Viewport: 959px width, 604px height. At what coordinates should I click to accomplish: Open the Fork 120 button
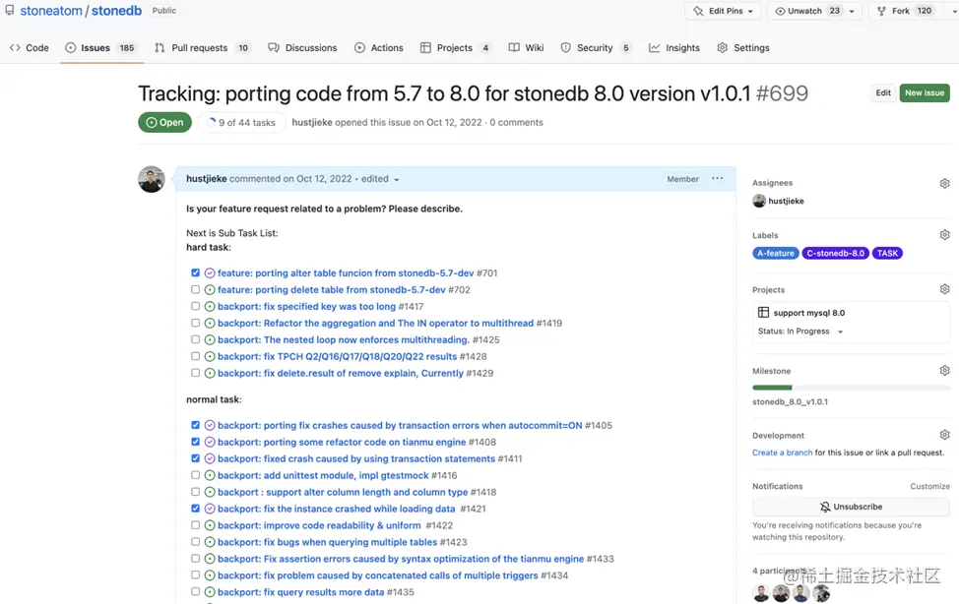905,11
